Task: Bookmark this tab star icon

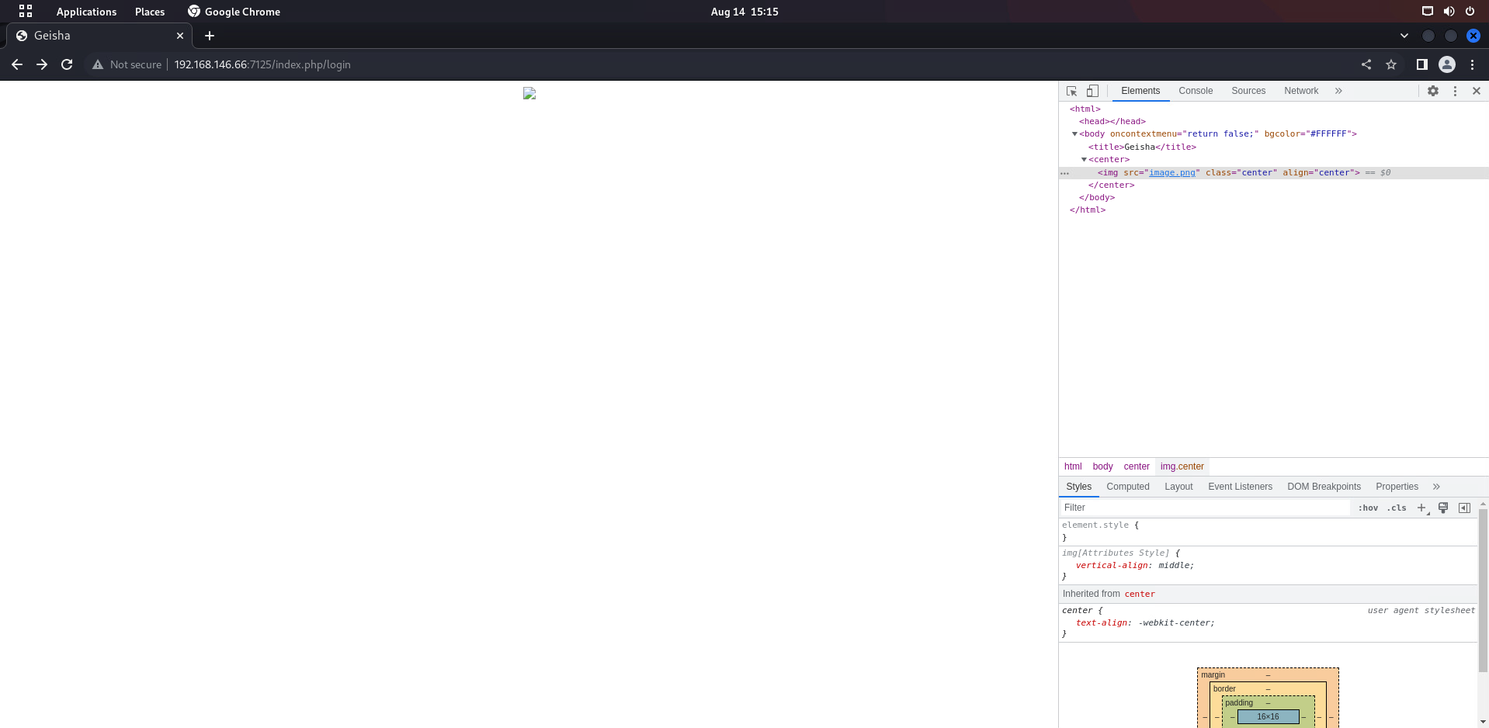Action: [1391, 64]
